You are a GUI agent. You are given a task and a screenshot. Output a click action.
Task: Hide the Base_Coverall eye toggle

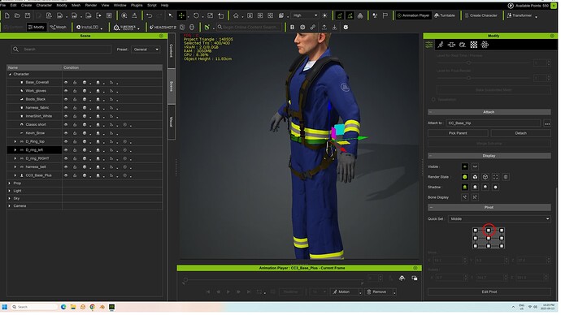[x=66, y=83]
